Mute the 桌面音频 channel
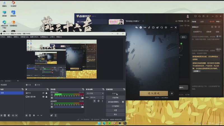This screenshot has height=126, width=224. coord(52,107)
